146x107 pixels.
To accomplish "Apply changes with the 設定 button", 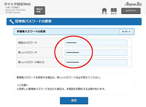I will point(74,101).
